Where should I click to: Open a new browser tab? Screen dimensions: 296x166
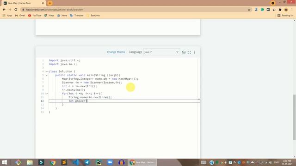tap(50, 3)
